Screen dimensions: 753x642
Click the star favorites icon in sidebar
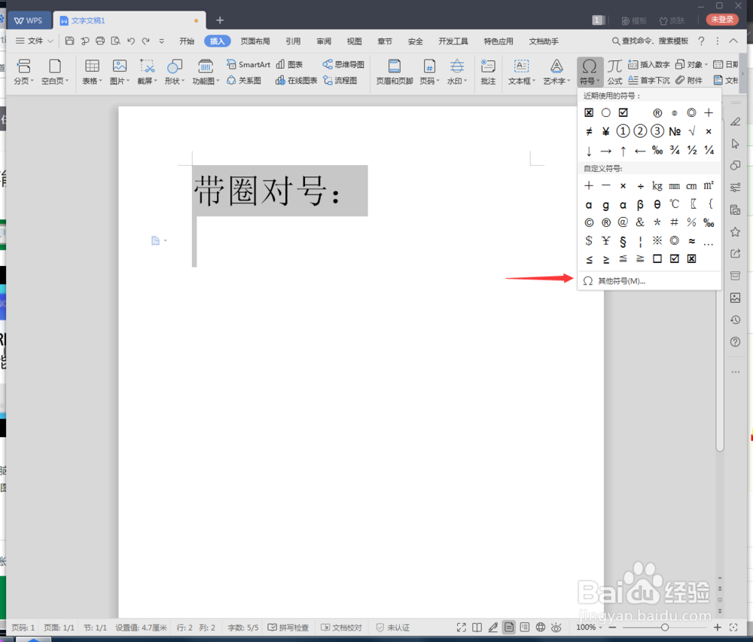click(x=735, y=232)
